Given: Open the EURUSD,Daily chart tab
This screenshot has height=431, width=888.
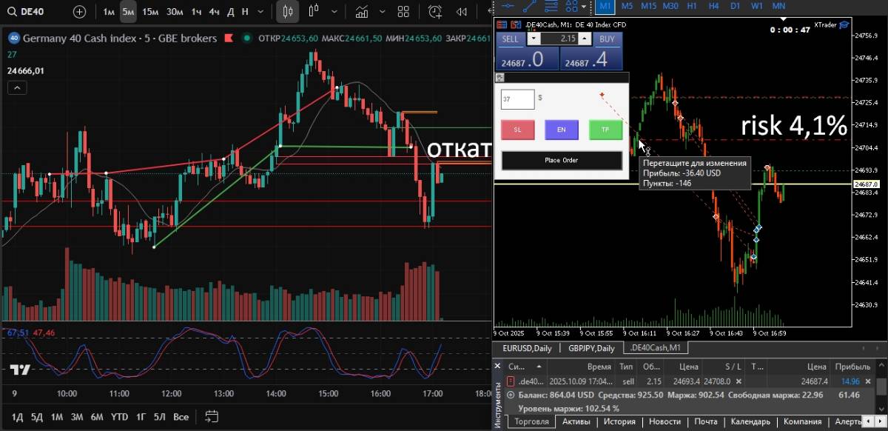Looking at the screenshot, I should coord(528,348).
